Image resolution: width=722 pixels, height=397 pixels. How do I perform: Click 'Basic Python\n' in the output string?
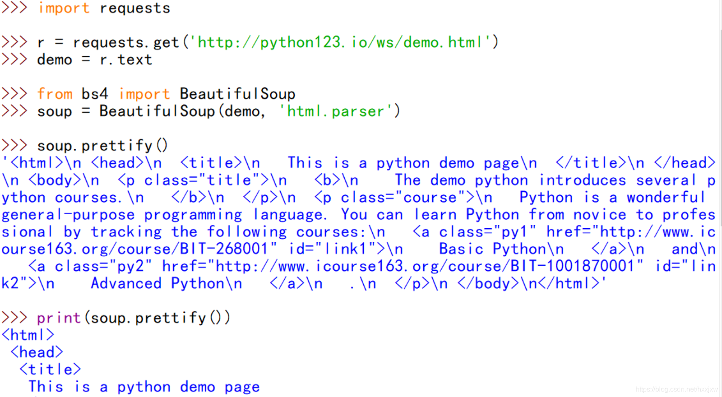pos(502,249)
